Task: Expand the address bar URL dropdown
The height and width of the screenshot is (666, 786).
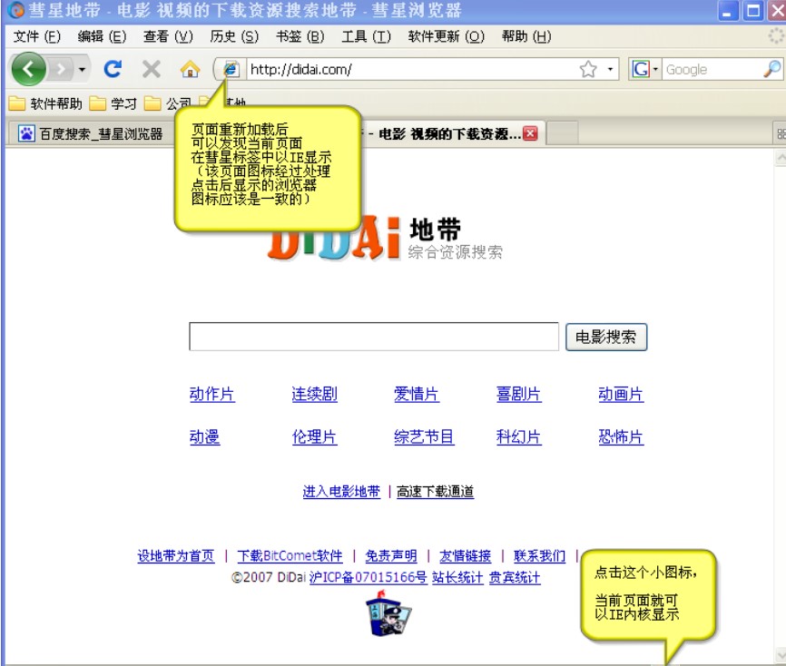Action: [610, 69]
